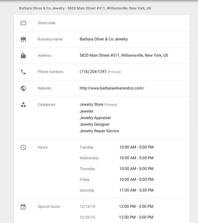Select the 12/13/15 special hours entry
198x223 pixels.
click(x=87, y=206)
